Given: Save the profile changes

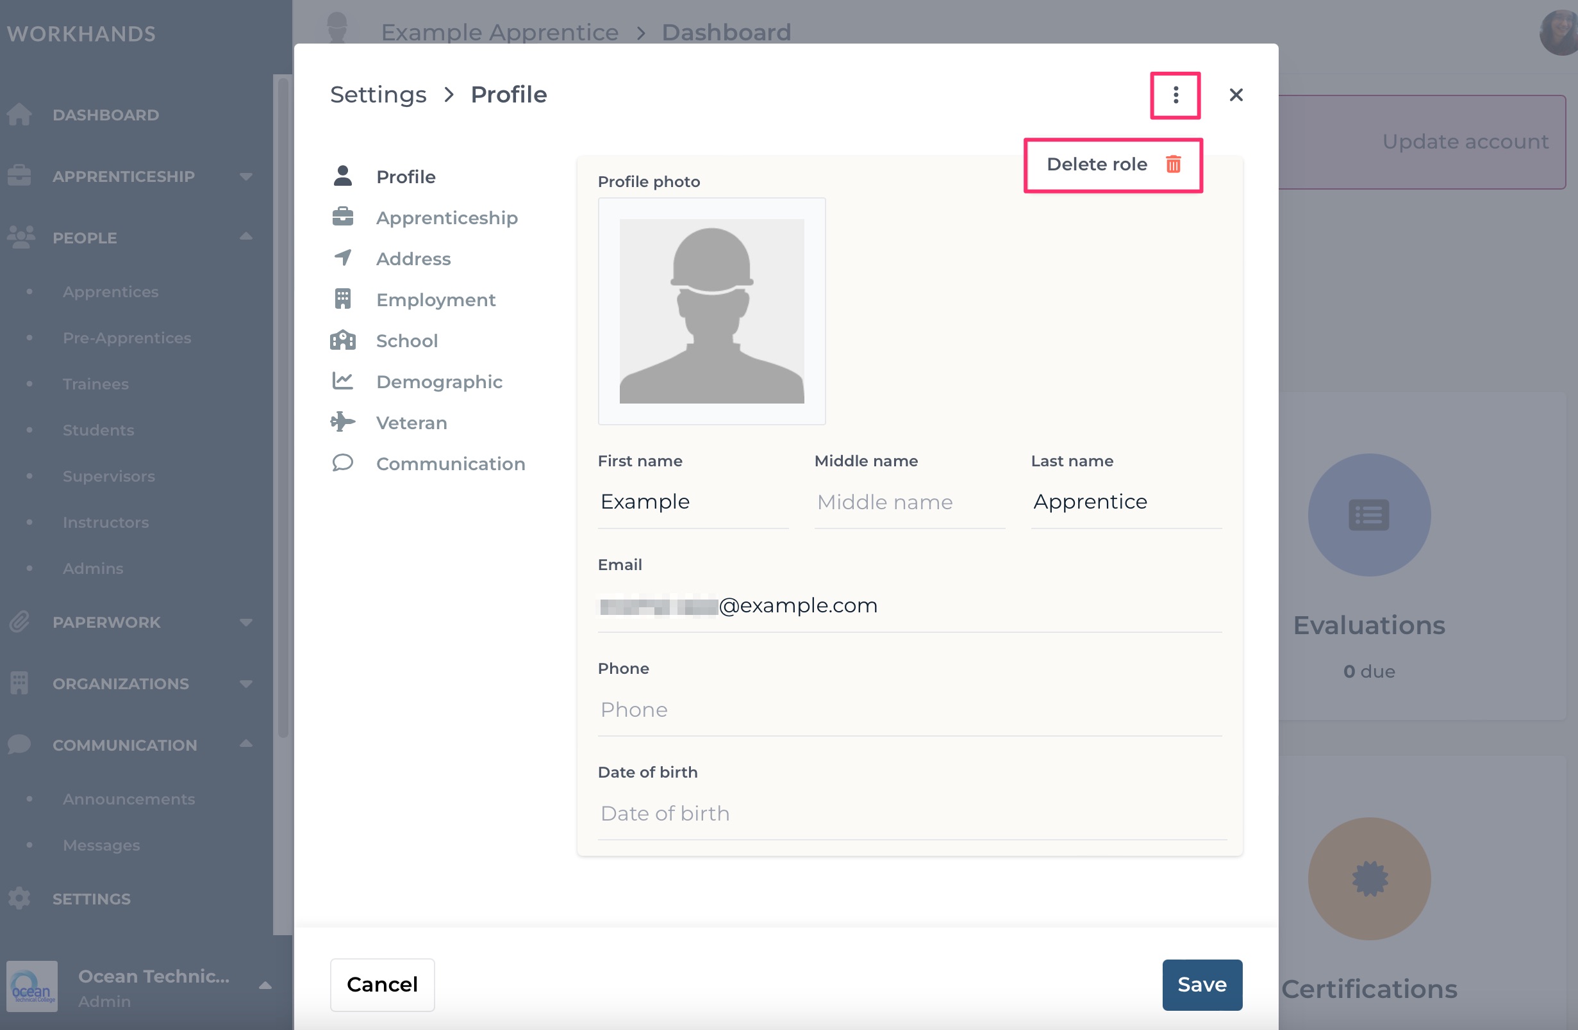Looking at the screenshot, I should [x=1201, y=985].
